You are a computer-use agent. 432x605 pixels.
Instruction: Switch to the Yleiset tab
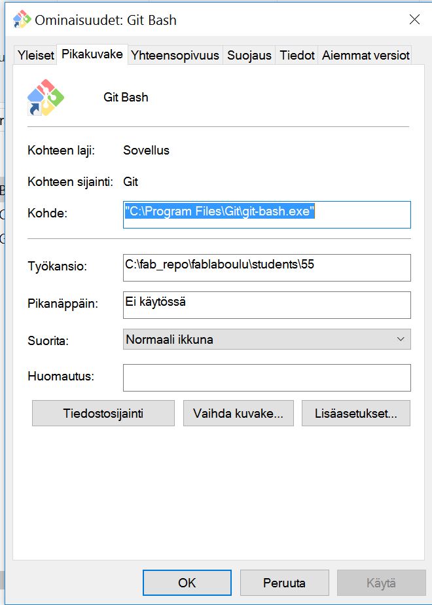tap(35, 56)
